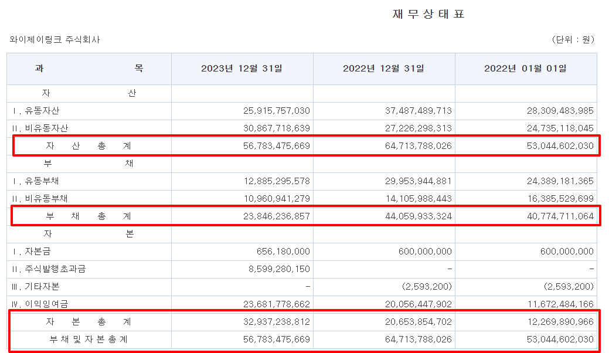This screenshot has height=353, width=609.
Task: Click the value 12,885,295,578
Action: pyautogui.click(x=277, y=181)
